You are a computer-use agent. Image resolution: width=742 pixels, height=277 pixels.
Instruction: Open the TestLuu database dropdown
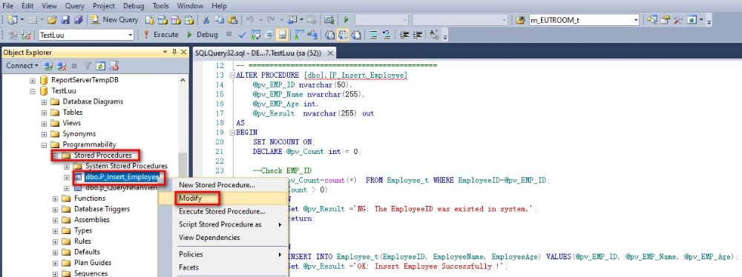click(x=130, y=35)
